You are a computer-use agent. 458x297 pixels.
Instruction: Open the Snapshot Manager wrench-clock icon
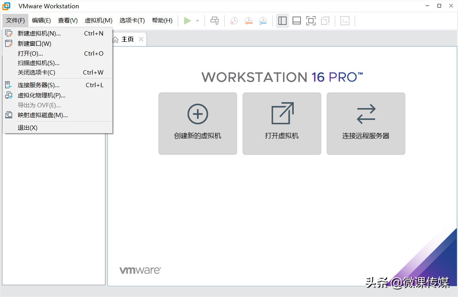point(263,21)
